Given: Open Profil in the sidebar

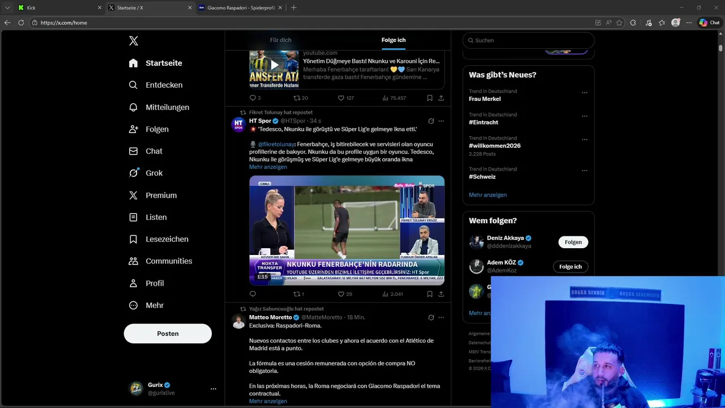Looking at the screenshot, I should [x=147, y=283].
